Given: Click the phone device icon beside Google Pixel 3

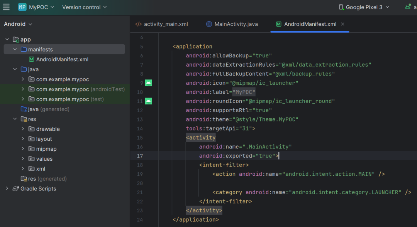Looking at the screenshot, I should point(341,7).
